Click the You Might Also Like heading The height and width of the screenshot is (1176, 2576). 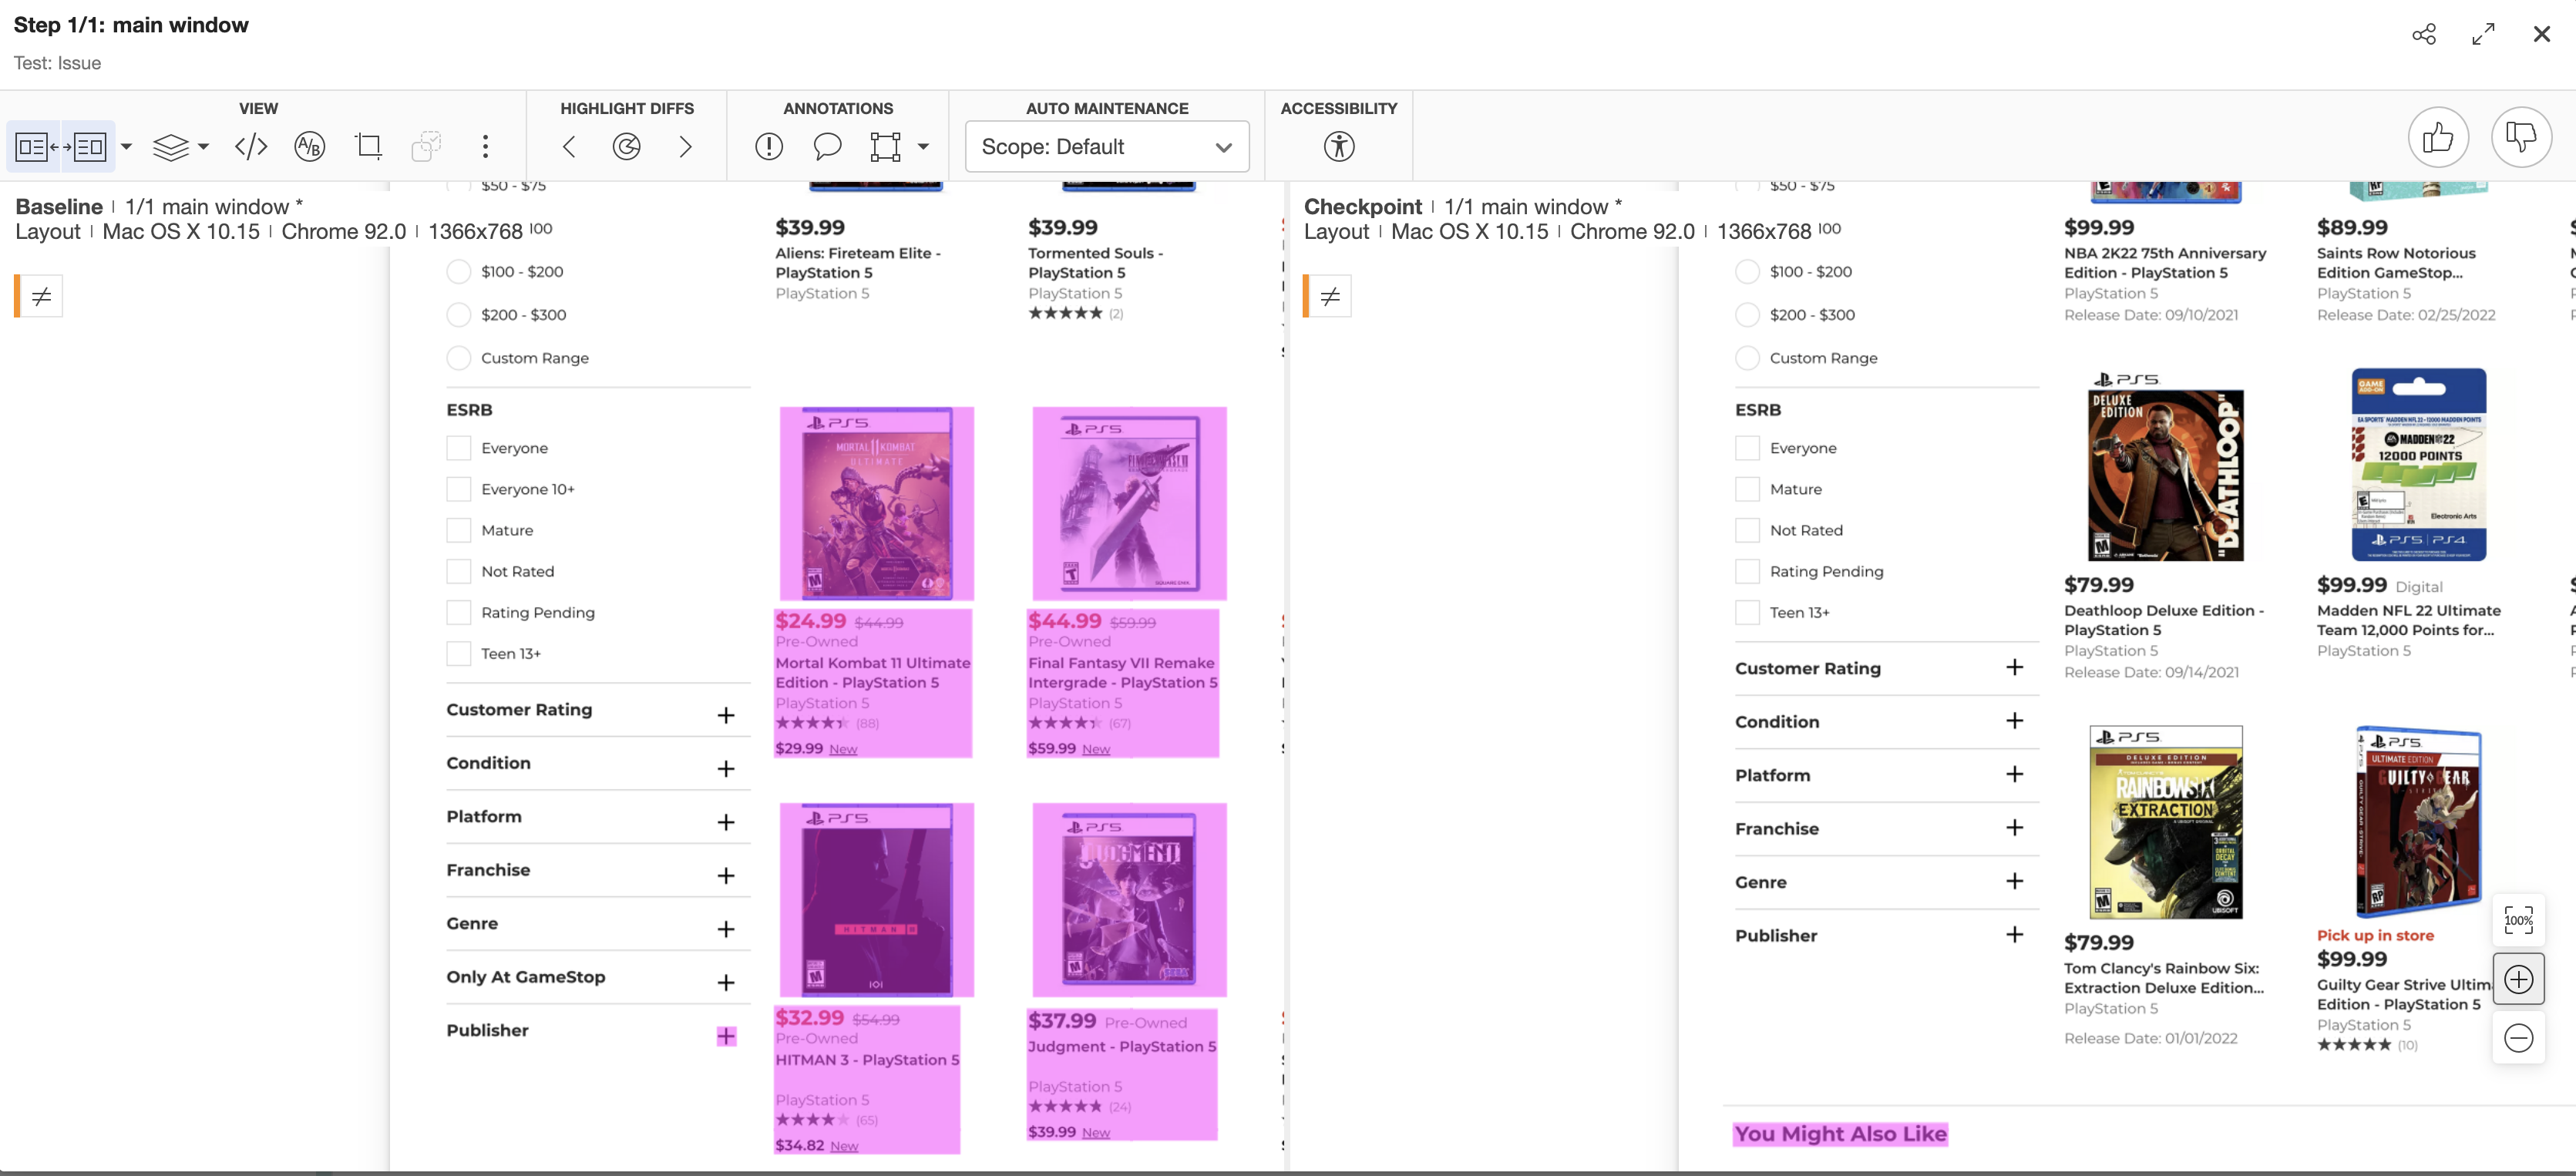coord(1841,1134)
